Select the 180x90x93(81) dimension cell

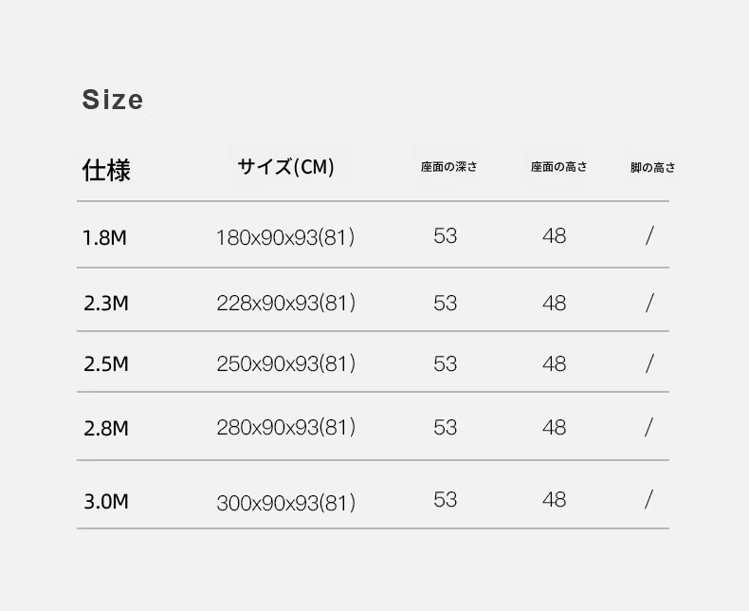click(285, 237)
